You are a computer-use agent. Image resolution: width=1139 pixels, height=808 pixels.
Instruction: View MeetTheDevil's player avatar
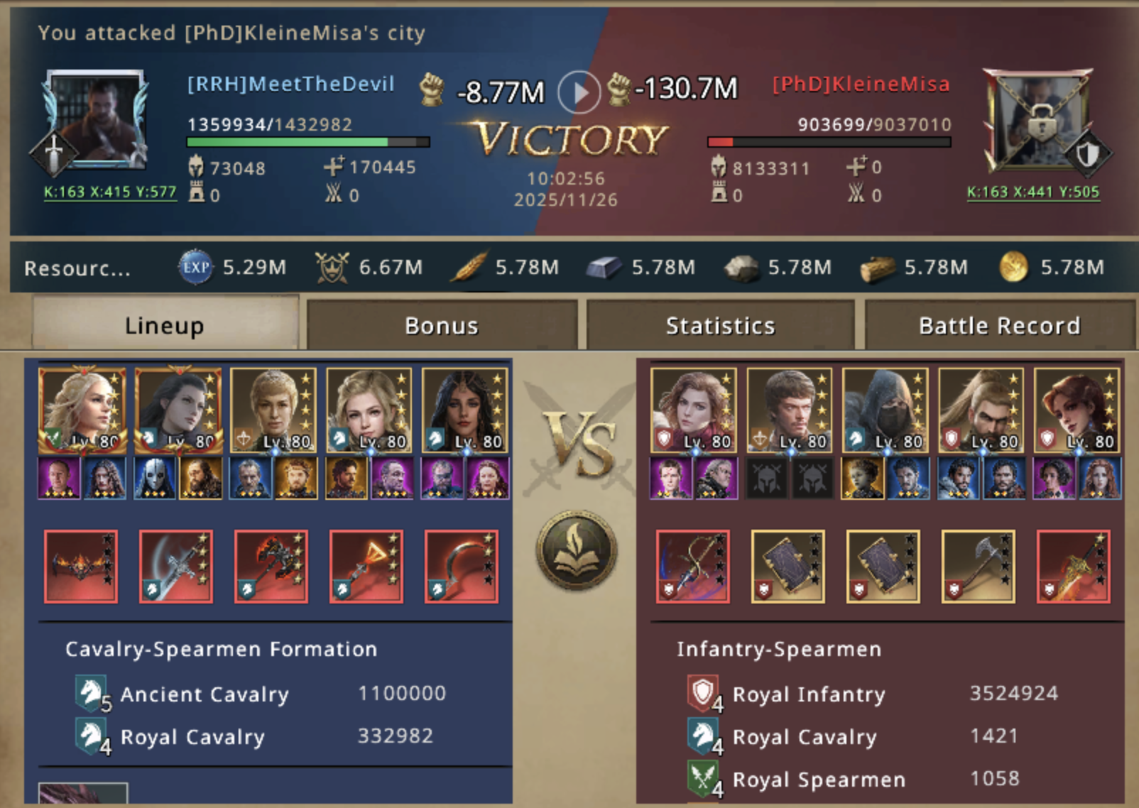coord(95,119)
